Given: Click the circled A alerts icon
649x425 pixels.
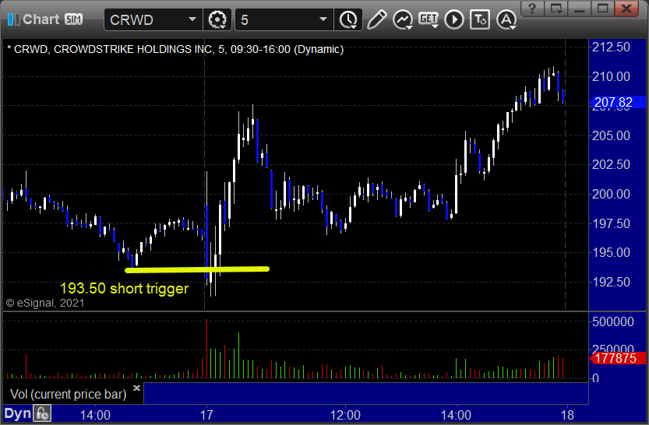Looking at the screenshot, I should pos(506,19).
